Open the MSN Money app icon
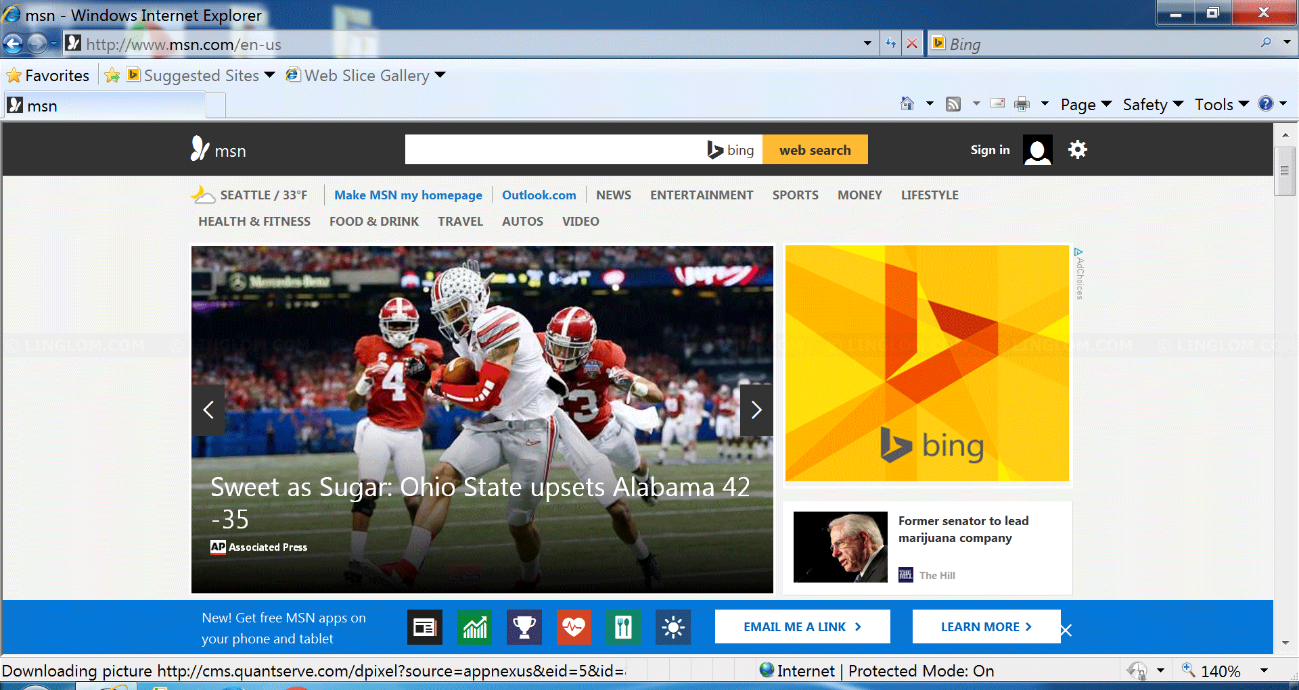The height and width of the screenshot is (690, 1299). [475, 627]
